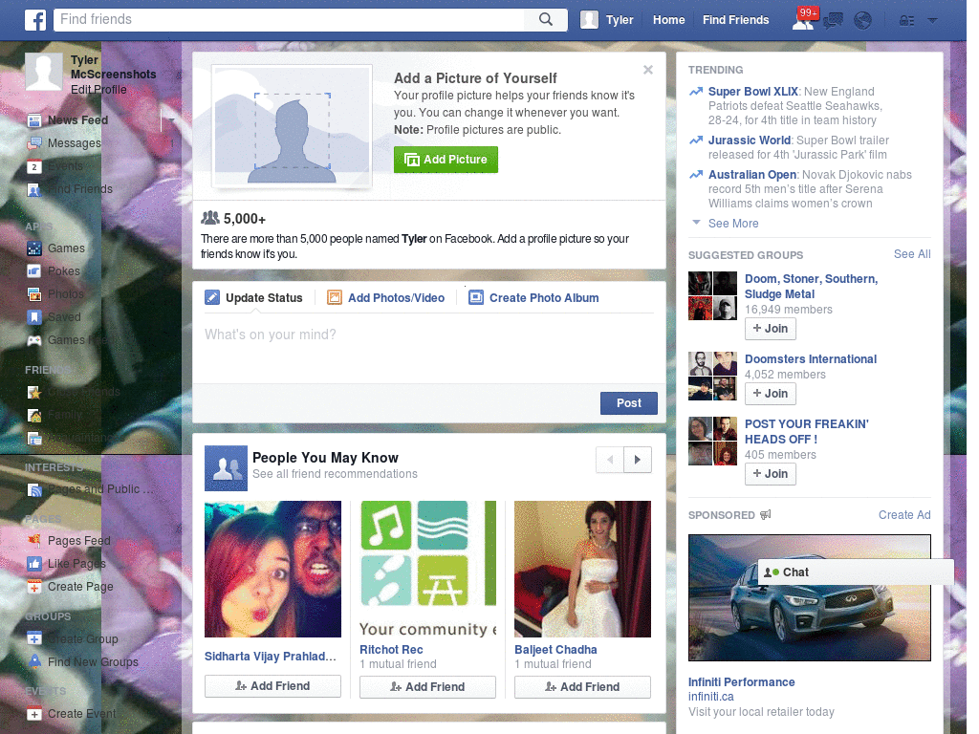Open Find Friends in the top bar

pos(735,20)
